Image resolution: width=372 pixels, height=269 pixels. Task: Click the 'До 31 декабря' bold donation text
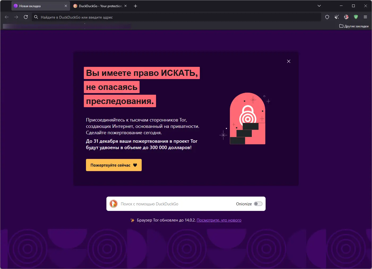point(142,144)
